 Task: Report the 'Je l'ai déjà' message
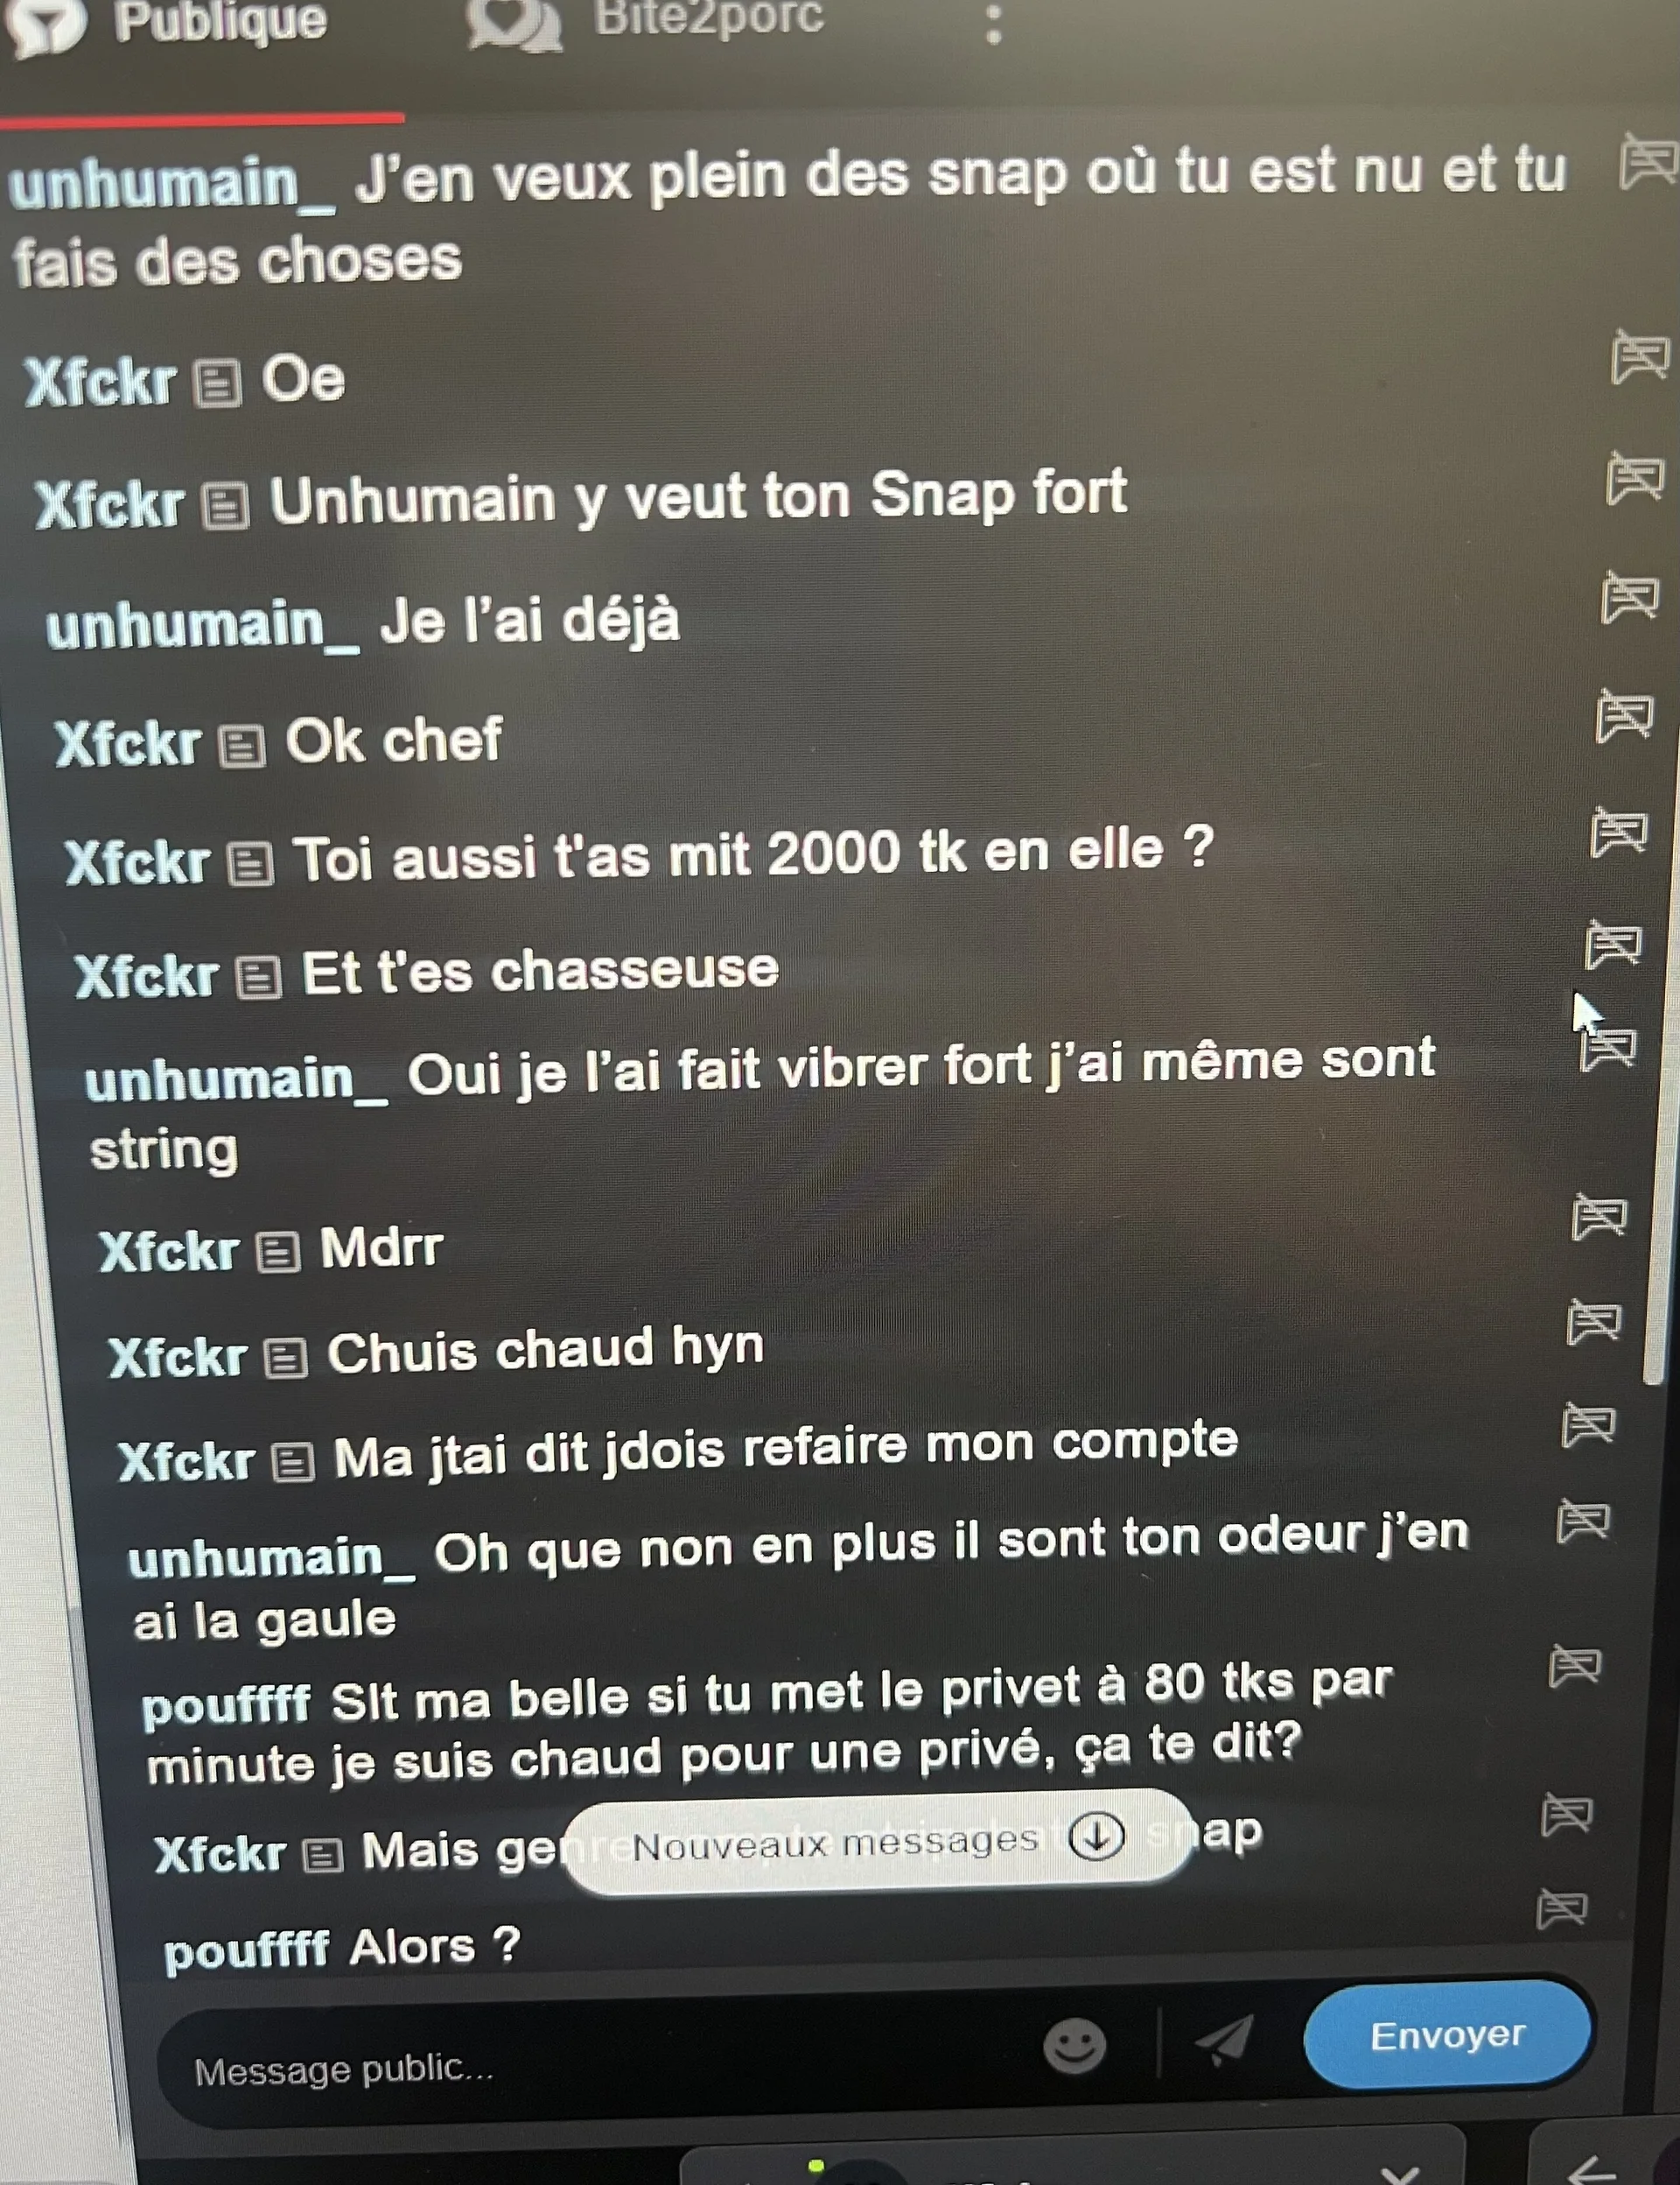pyautogui.click(x=1630, y=597)
